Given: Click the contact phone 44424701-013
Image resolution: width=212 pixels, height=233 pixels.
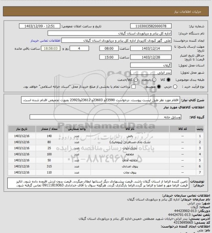Looking at the screenshot, I should (x=179, y=215).
